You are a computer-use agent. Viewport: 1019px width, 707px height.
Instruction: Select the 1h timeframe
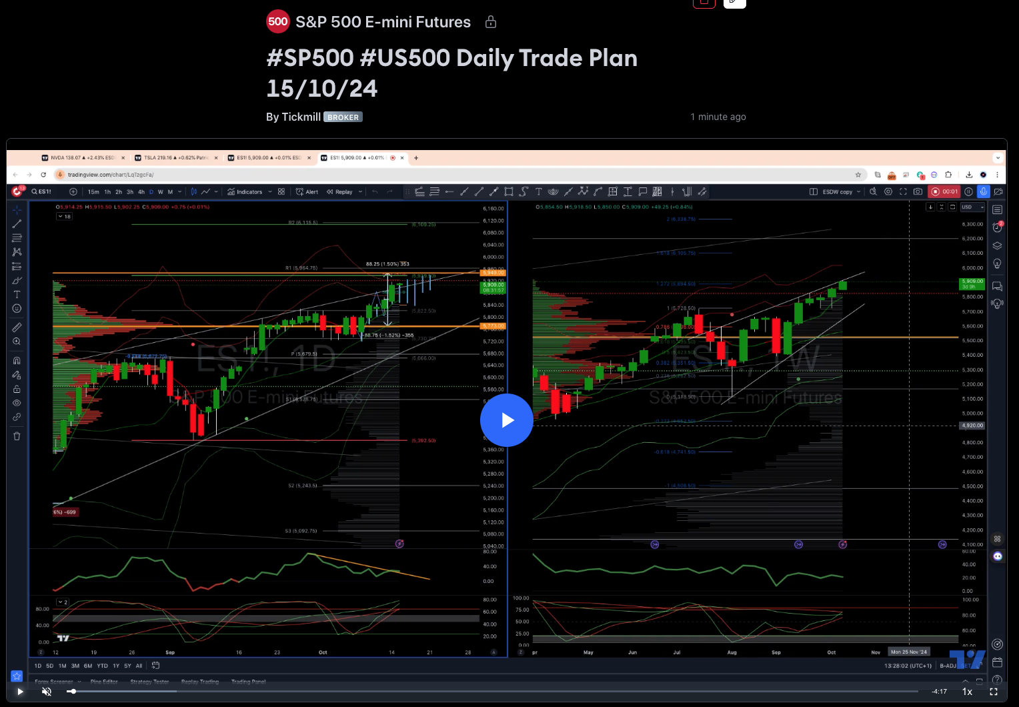coord(107,191)
